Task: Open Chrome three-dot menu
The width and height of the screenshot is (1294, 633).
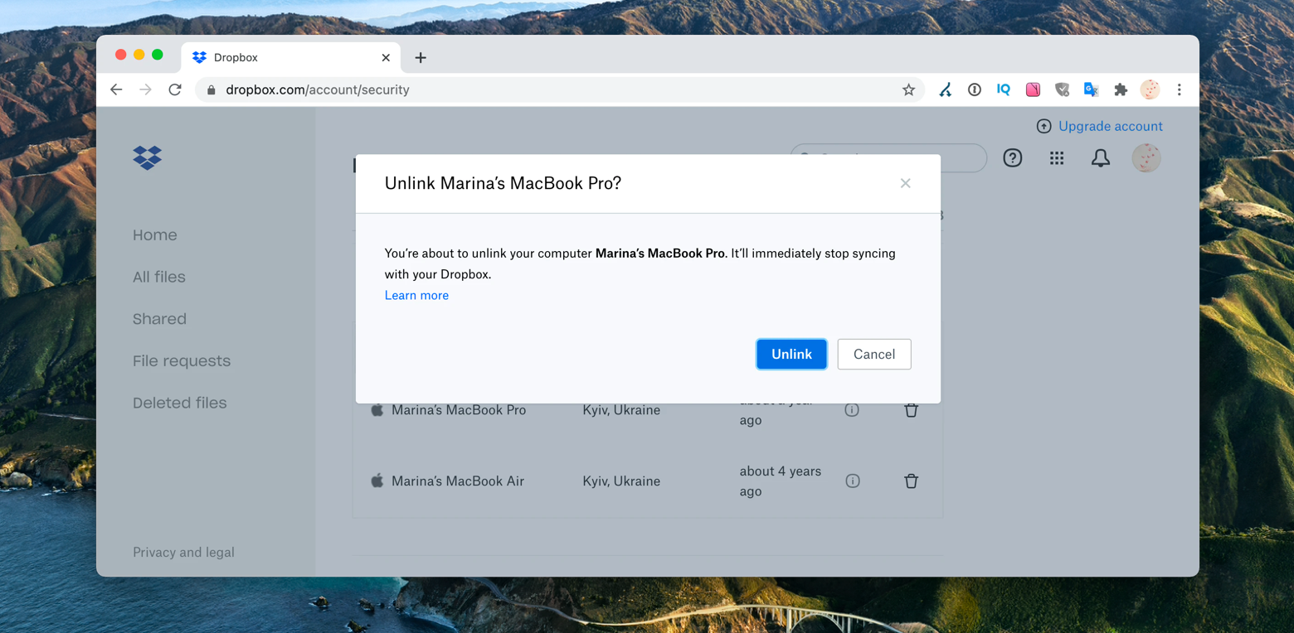Action: [x=1179, y=89]
